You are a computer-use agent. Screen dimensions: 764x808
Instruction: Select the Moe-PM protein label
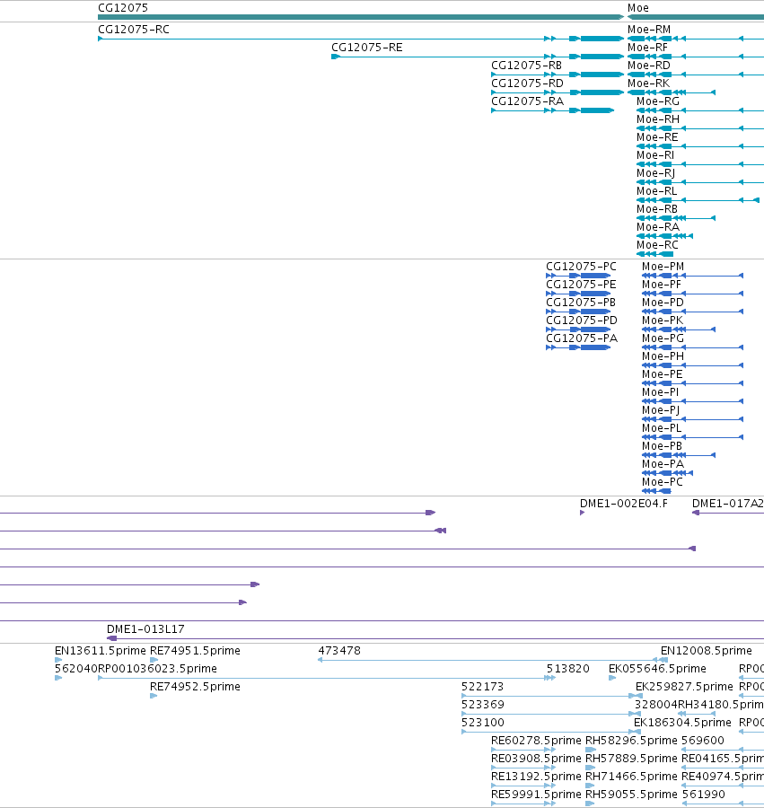click(x=663, y=267)
